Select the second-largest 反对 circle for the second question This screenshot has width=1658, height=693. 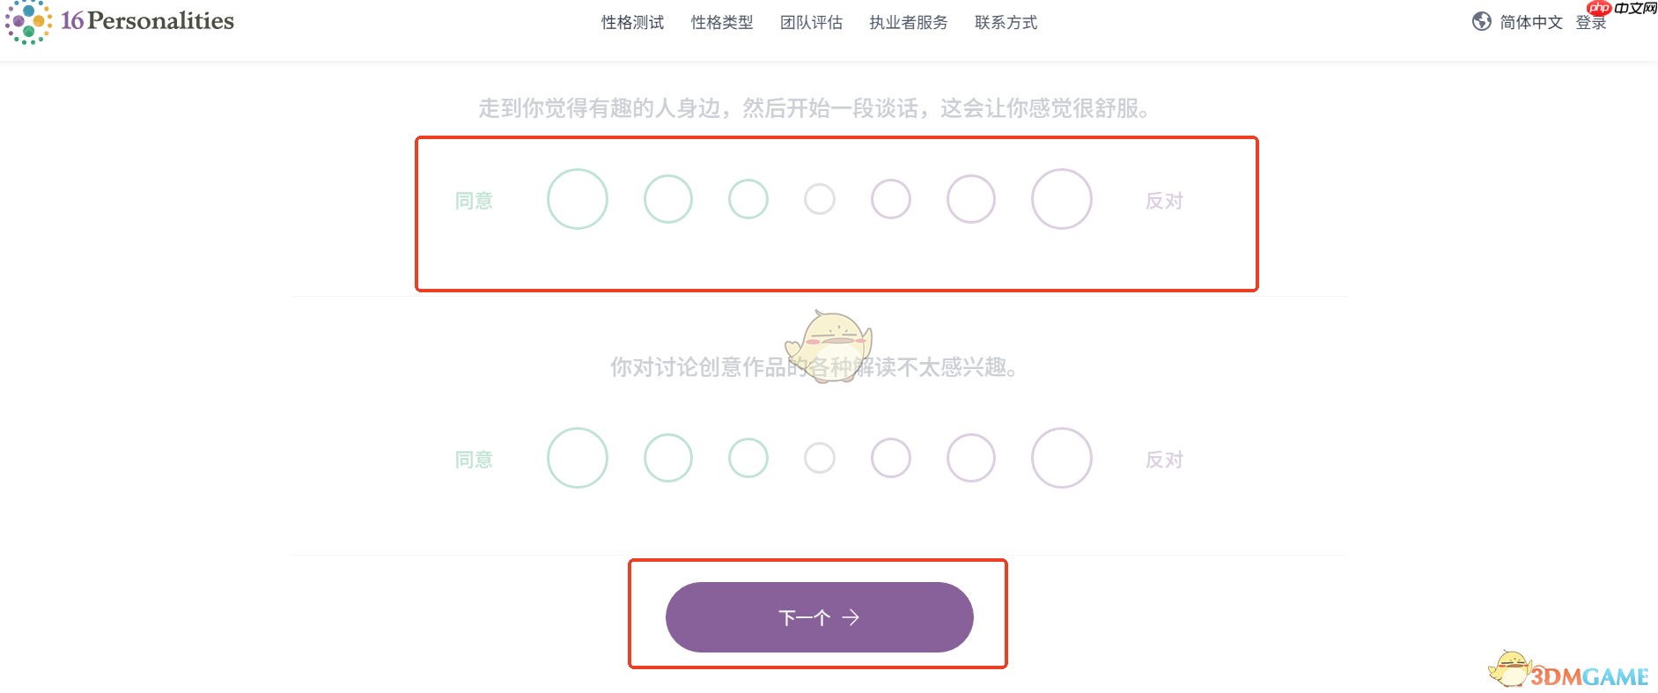[x=971, y=458]
